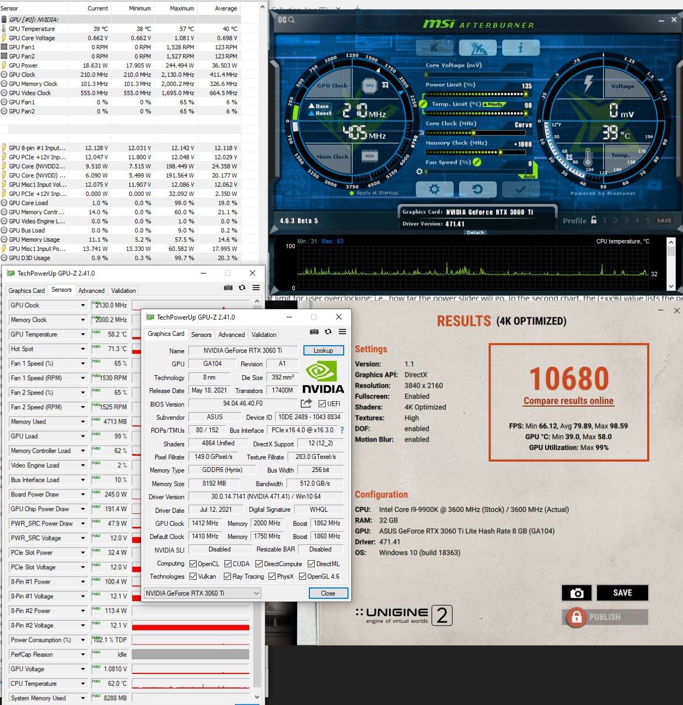
Task: Open Memory Used sensor dropdown arrow
Action: [x=83, y=422]
